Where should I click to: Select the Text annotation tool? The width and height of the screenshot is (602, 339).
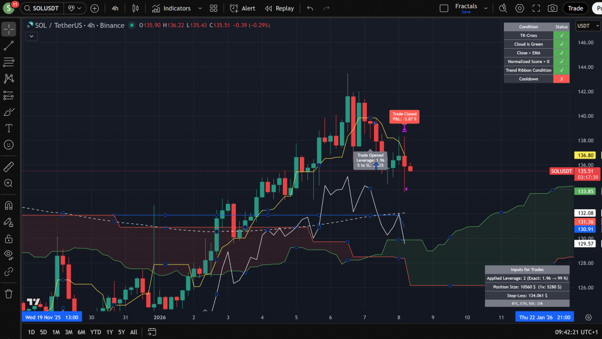coord(9,128)
